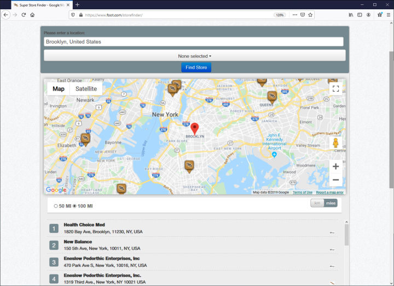The image size is (394, 286).
Task: Click result number 1 badge
Action: click(54, 228)
